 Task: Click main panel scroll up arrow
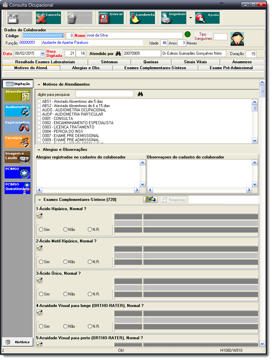coord(262,82)
